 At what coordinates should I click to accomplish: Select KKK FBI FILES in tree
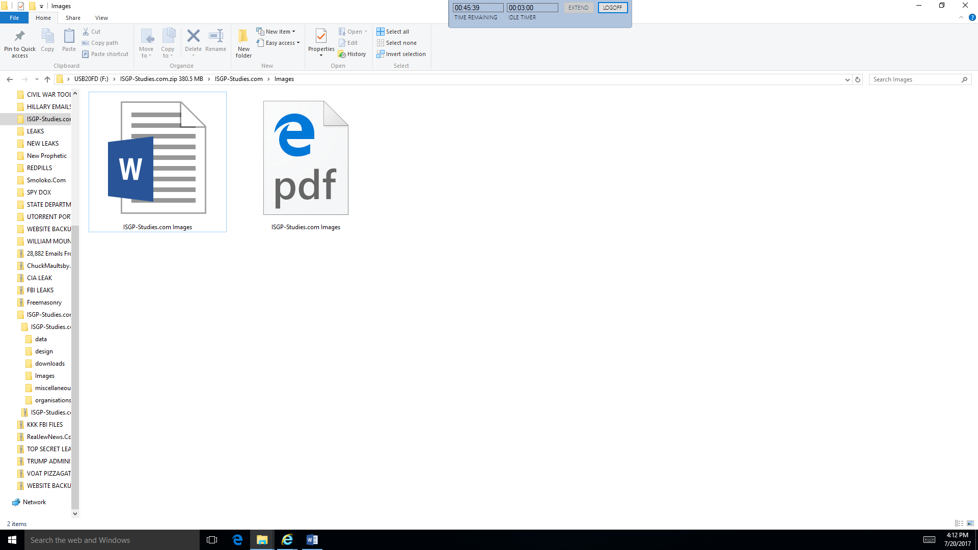point(40,424)
